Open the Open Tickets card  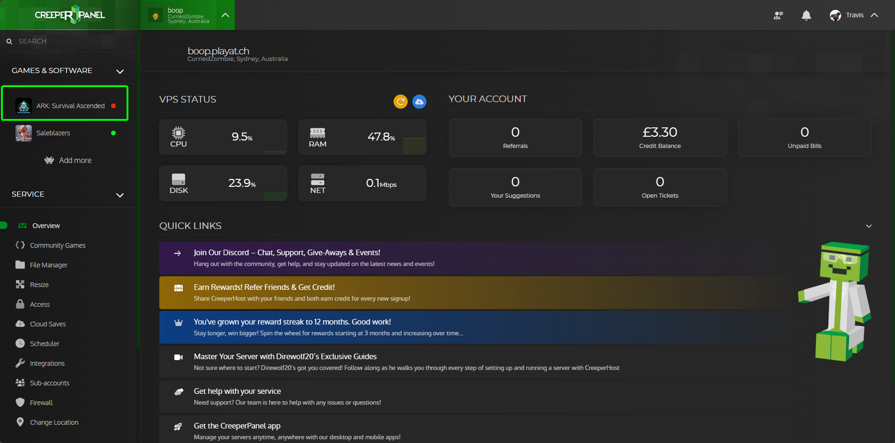point(660,187)
